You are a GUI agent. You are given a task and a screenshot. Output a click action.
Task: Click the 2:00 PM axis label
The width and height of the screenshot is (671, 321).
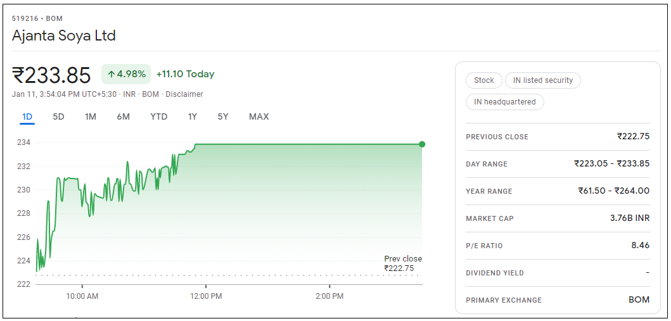tap(329, 296)
